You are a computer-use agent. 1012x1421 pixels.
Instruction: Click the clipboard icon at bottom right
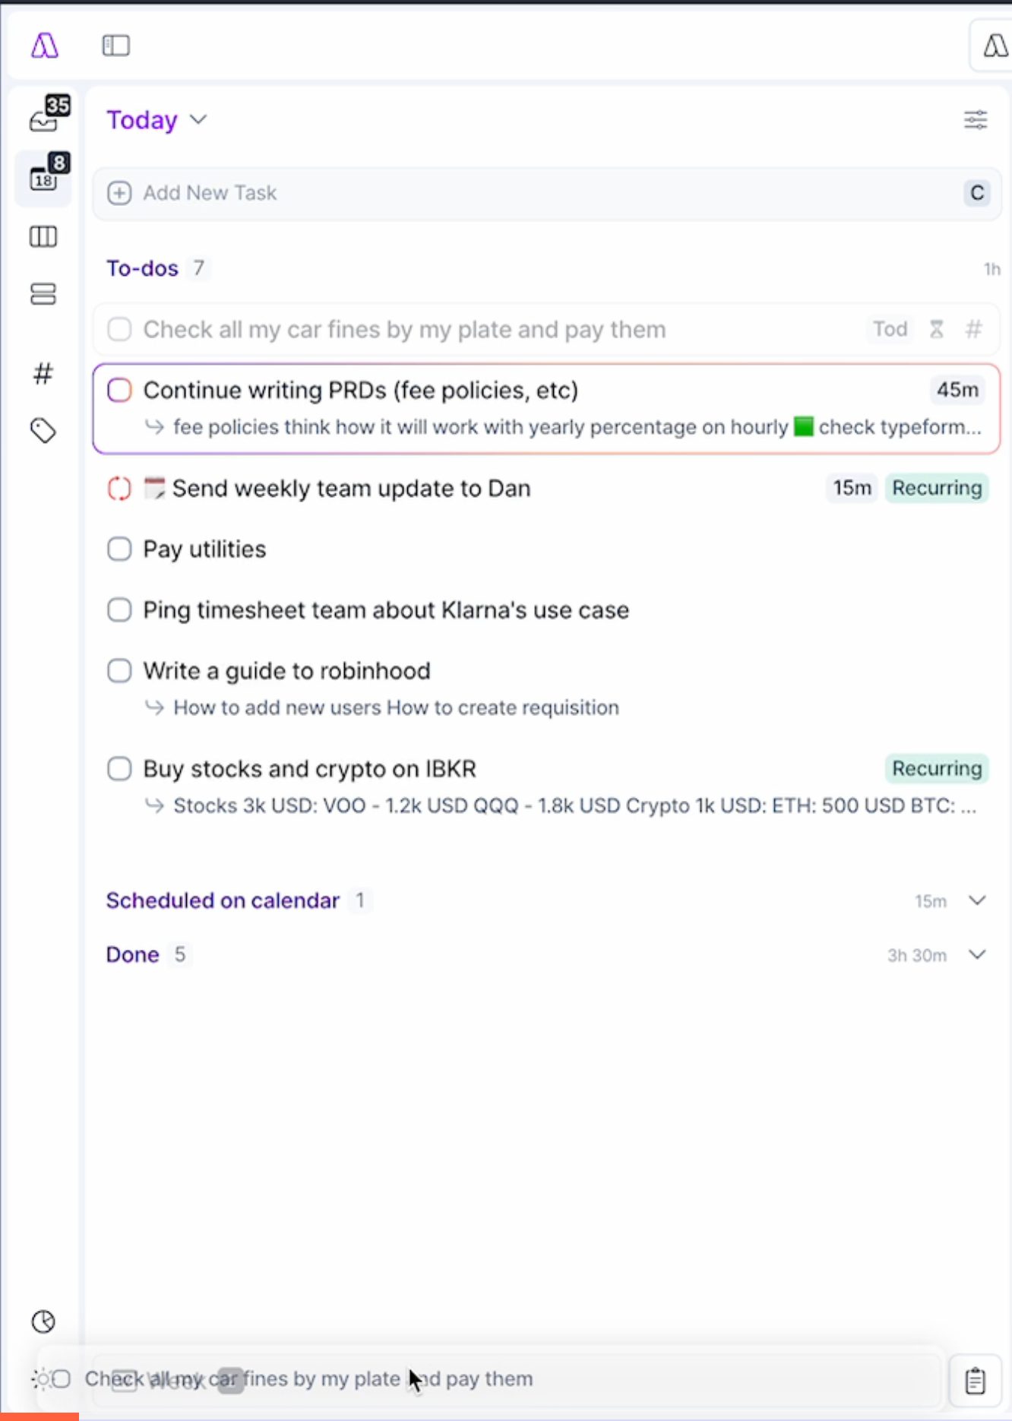(x=975, y=1381)
